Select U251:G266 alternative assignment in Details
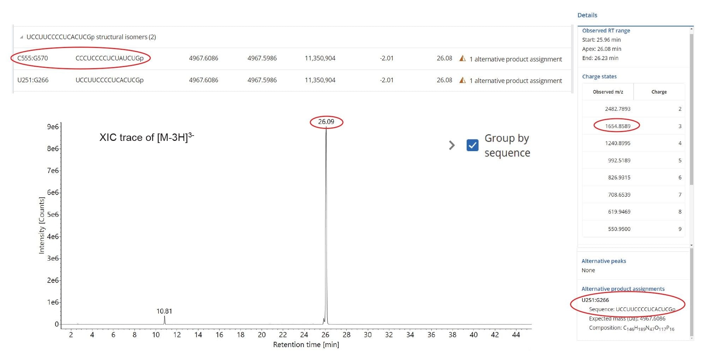Image resolution: width=706 pixels, height=363 pixels. 595,300
